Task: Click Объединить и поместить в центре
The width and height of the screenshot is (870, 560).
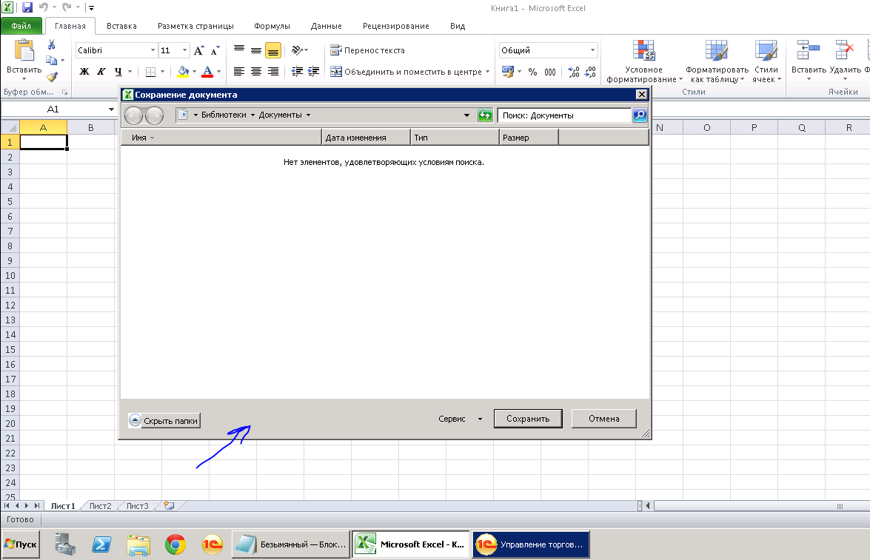Action: pyautogui.click(x=406, y=72)
